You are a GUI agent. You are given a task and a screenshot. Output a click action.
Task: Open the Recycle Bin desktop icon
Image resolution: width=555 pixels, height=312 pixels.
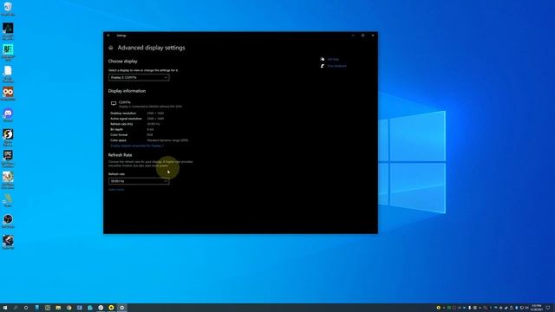point(8,9)
